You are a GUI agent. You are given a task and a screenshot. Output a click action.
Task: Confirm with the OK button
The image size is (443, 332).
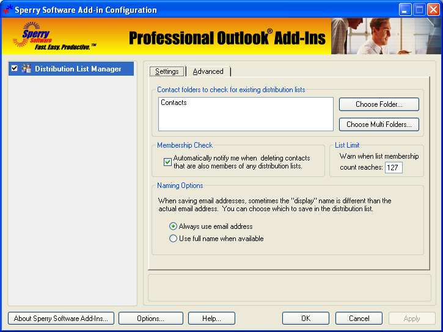point(306,319)
